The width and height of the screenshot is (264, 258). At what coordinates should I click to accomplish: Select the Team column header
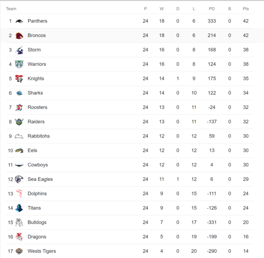(x=11, y=9)
